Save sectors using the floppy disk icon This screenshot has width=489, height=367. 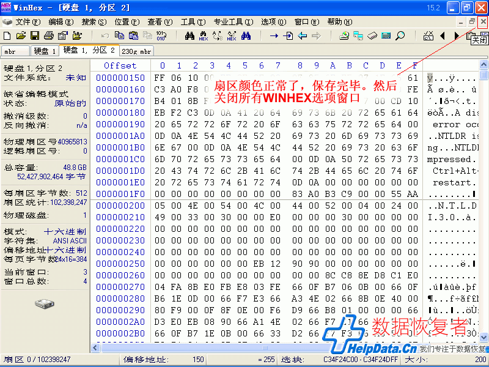(x=35, y=35)
